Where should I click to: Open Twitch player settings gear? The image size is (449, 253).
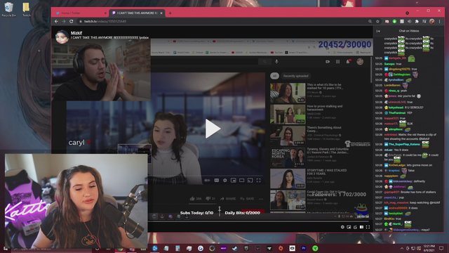click(342, 227)
